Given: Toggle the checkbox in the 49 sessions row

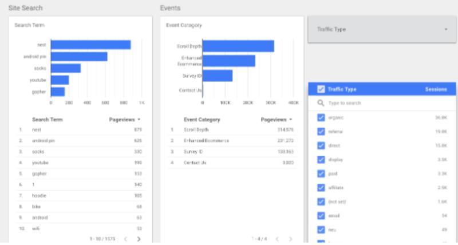Looking at the screenshot, I should tap(321, 230).
